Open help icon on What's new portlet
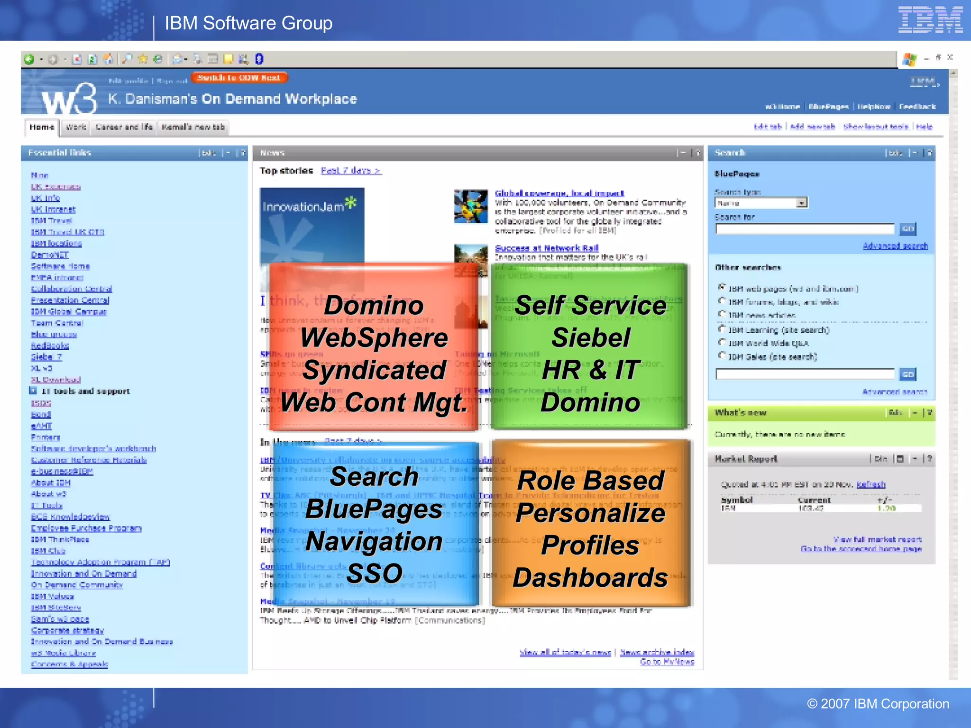Viewport: 971px width, 728px height. pyautogui.click(x=929, y=412)
